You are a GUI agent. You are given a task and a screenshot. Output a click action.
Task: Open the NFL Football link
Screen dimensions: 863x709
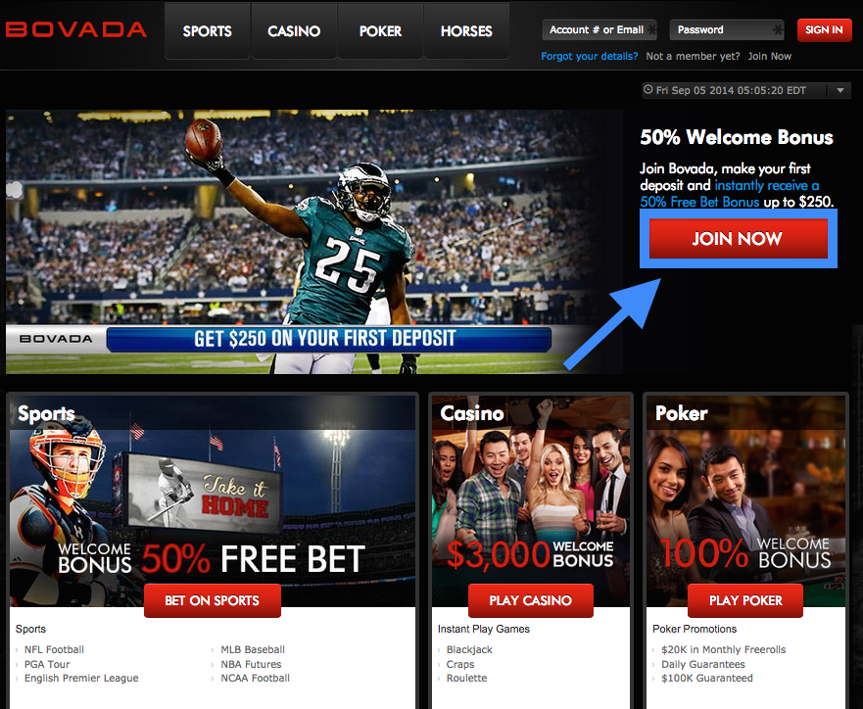click(54, 649)
